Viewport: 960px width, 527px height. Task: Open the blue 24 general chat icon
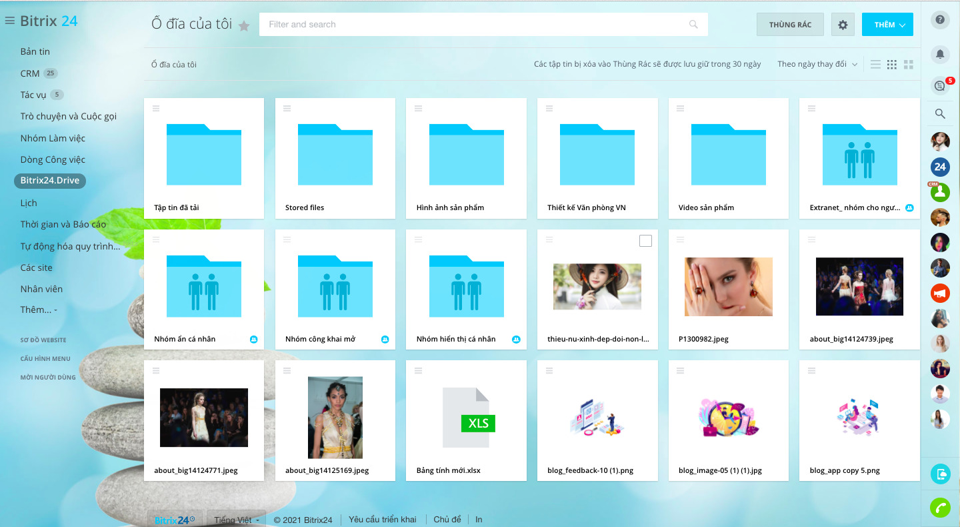coord(940,167)
